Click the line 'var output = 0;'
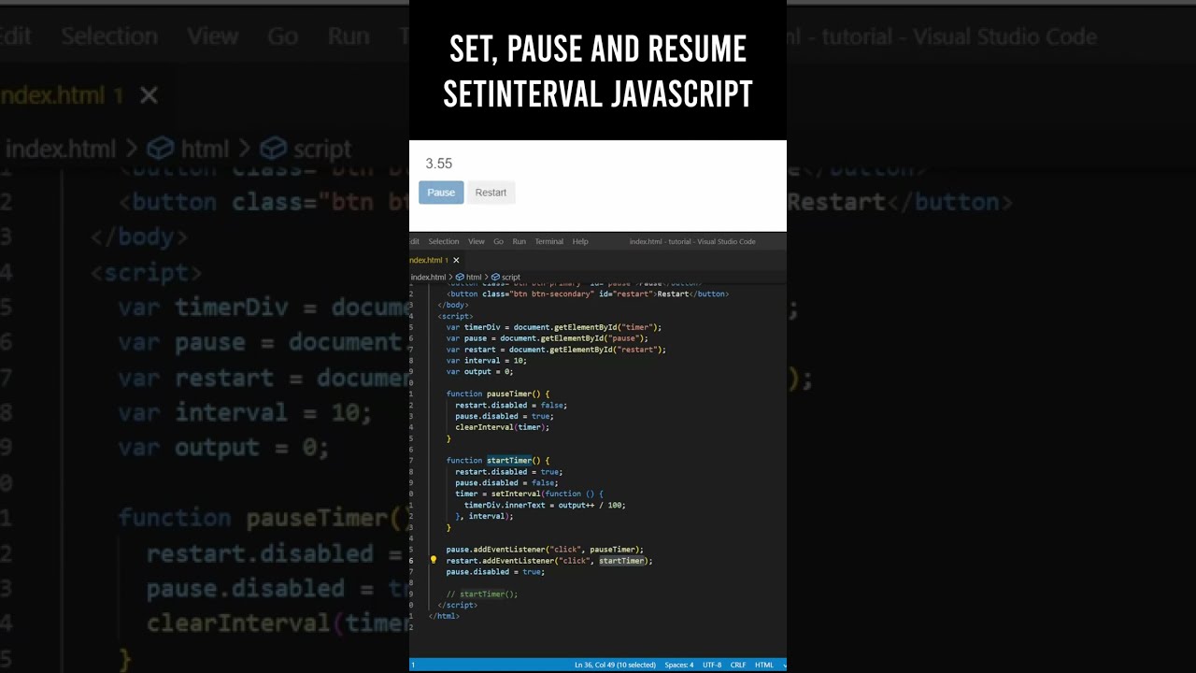This screenshot has width=1196, height=673. coord(479,372)
